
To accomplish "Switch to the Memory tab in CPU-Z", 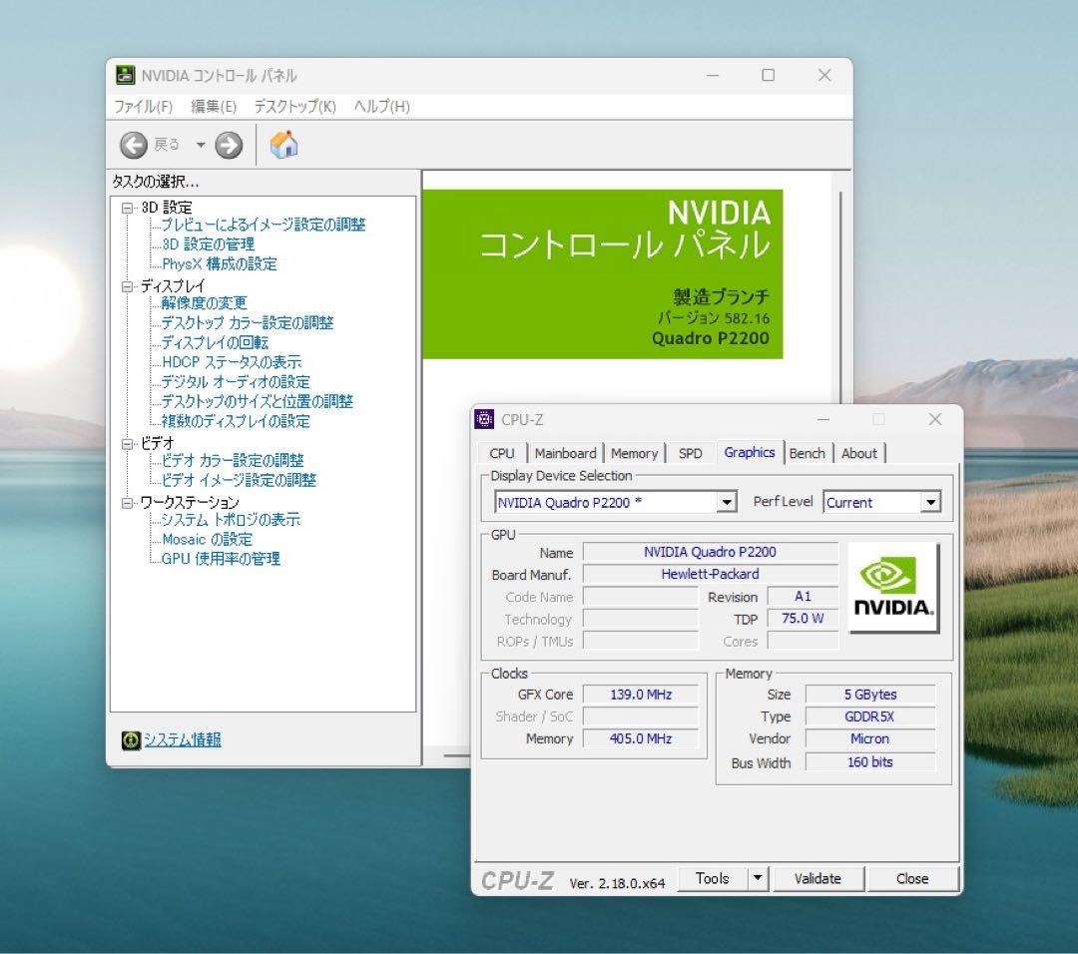I will 635,454.
